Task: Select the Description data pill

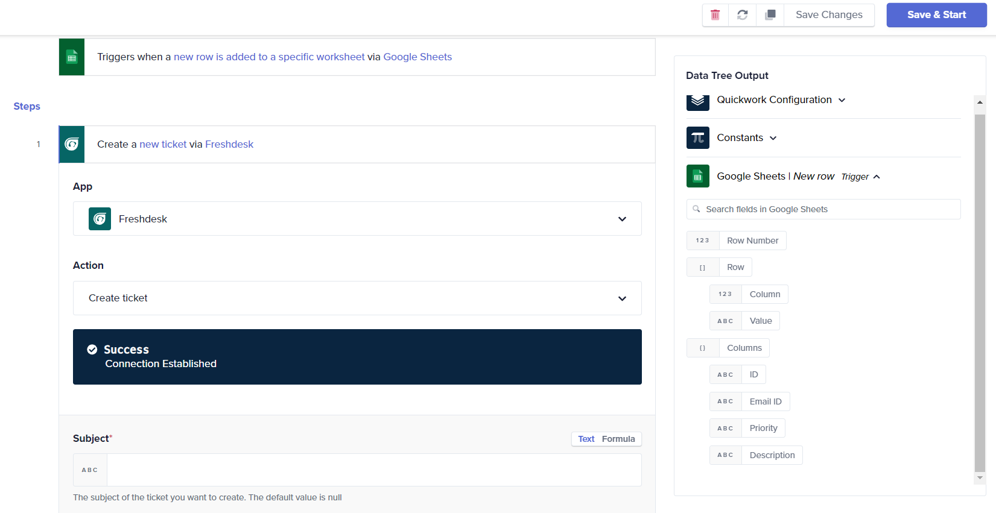Action: [x=772, y=455]
